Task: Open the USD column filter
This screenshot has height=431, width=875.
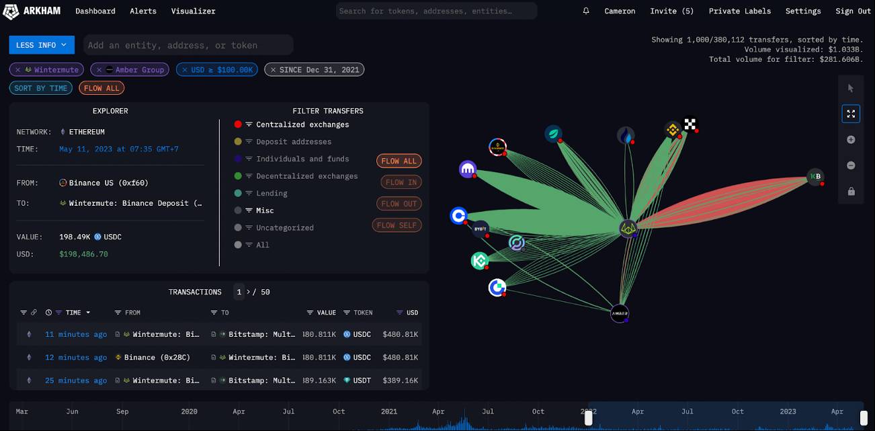Action: click(401, 313)
